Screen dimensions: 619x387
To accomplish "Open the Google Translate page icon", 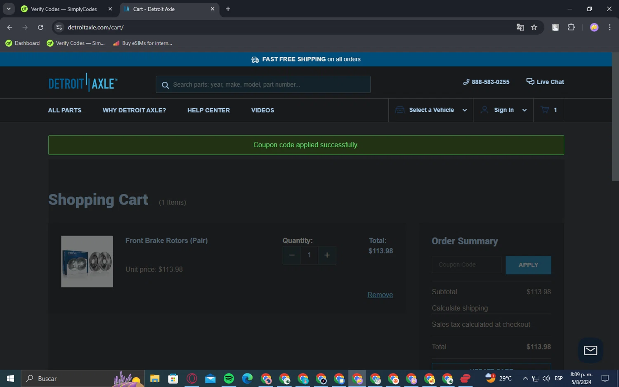I will pyautogui.click(x=520, y=27).
